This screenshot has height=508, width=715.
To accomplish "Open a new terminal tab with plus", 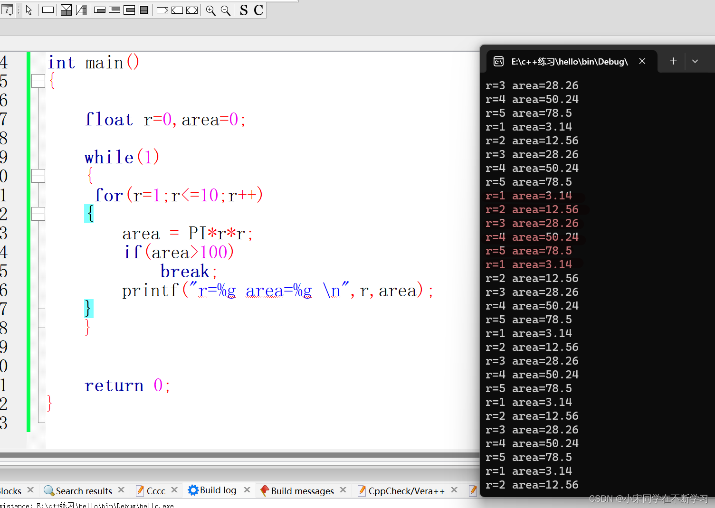I will coord(673,61).
